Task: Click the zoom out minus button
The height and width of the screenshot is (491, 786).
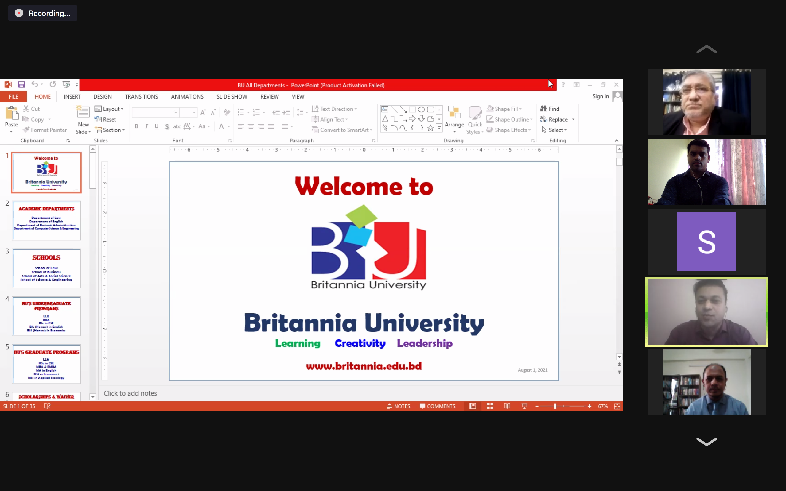Action: (537, 406)
